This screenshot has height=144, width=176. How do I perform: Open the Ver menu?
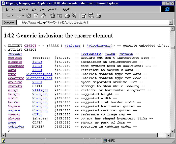[x=34, y=9]
